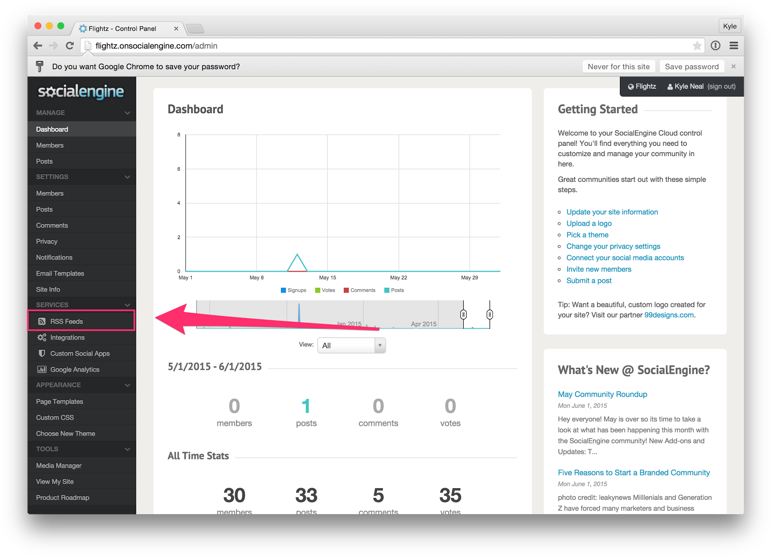This screenshot has width=771, height=556.
Task: Open Notifications settings
Action: point(81,257)
